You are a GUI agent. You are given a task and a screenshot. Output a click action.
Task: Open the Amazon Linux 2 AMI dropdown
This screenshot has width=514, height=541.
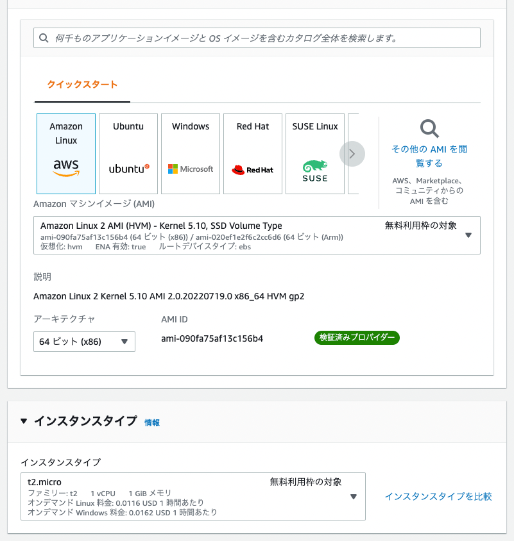click(257, 235)
